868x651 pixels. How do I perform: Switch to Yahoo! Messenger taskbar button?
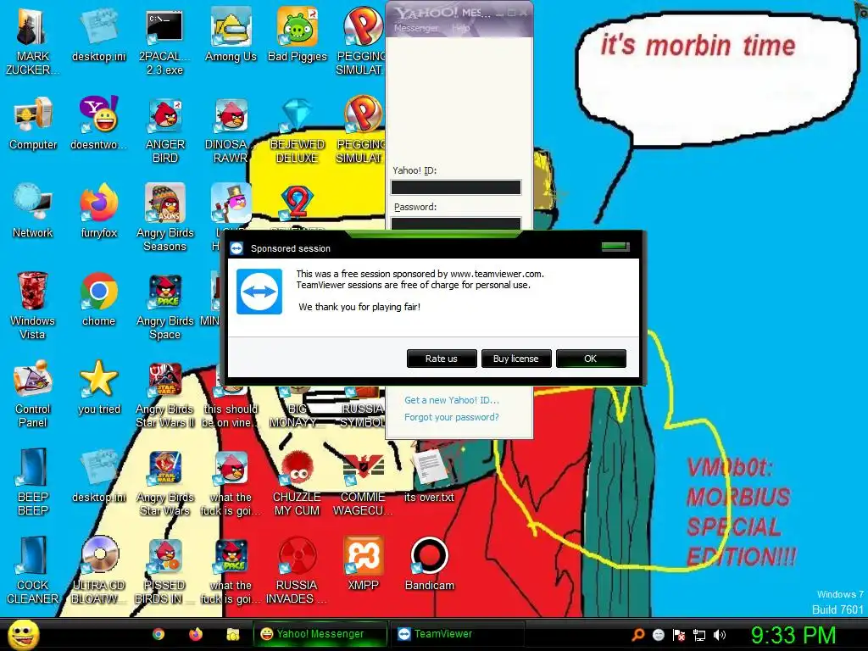coord(320,633)
